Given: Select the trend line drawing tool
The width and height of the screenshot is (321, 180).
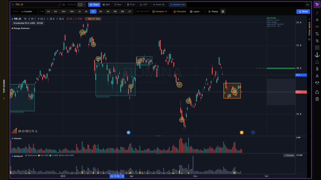Looking at the screenshot, I should coord(317,13).
